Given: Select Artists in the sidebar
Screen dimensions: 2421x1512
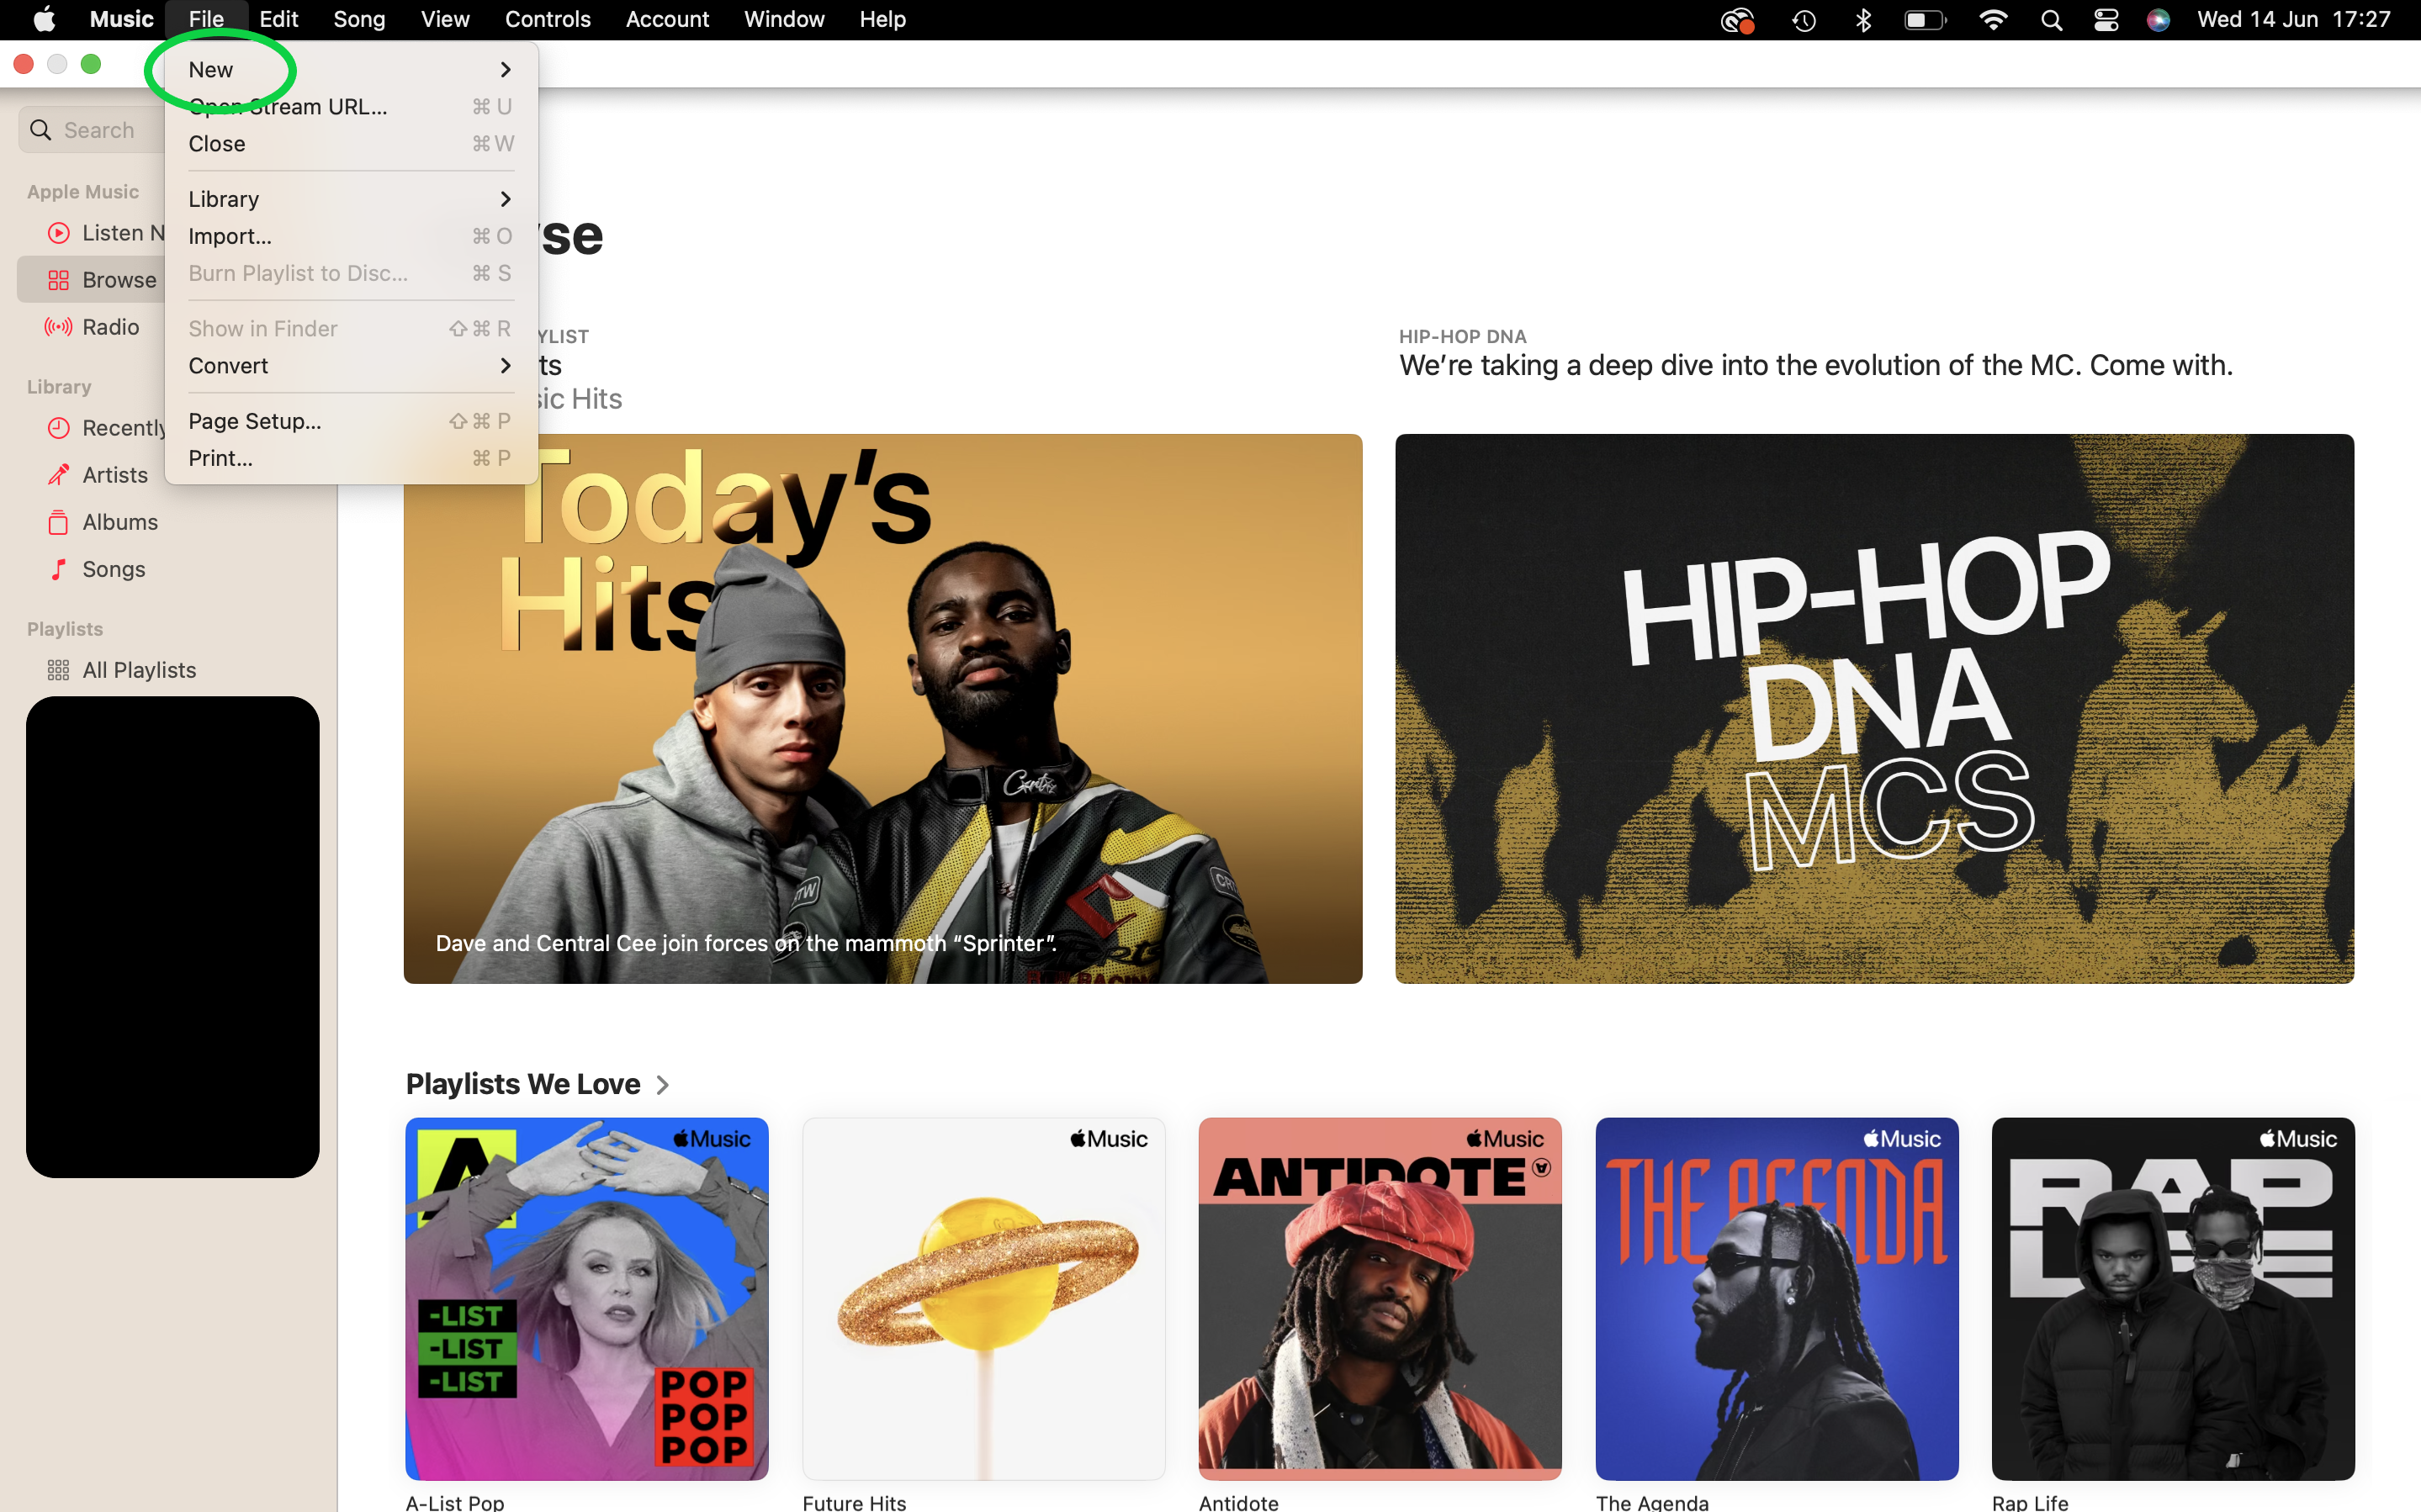Looking at the screenshot, I should (x=115, y=475).
